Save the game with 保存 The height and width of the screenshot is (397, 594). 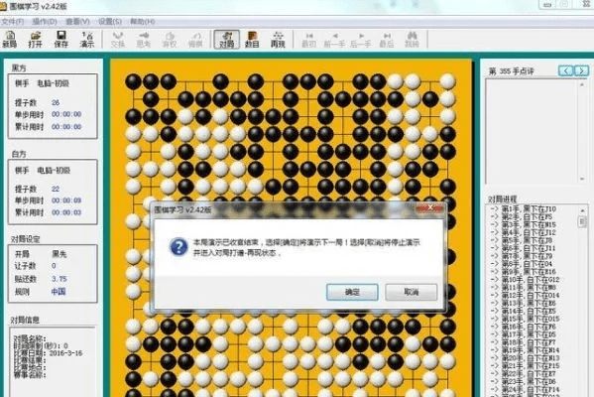point(61,40)
